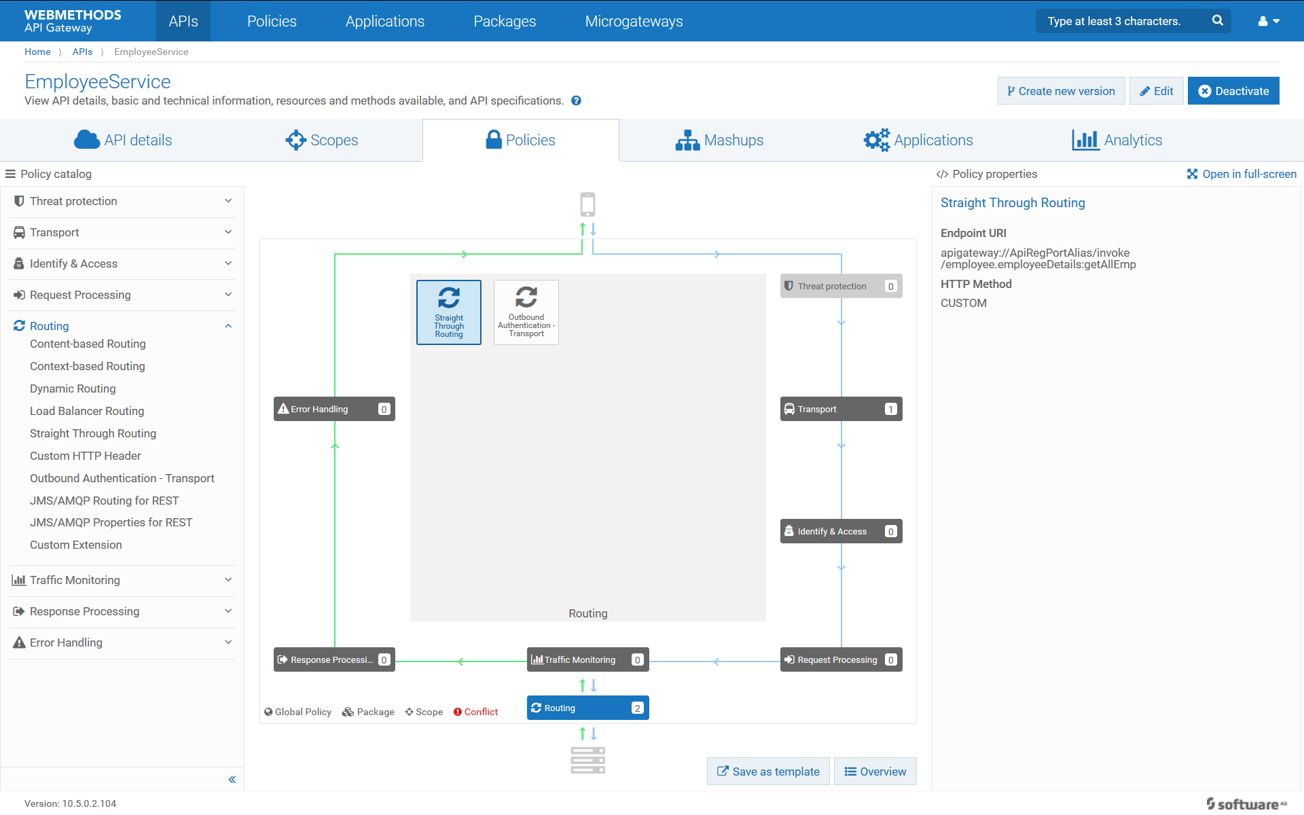Collapse the policy catalog with double-chevron icon
The height and width of the screenshot is (815, 1304).
pyautogui.click(x=232, y=779)
